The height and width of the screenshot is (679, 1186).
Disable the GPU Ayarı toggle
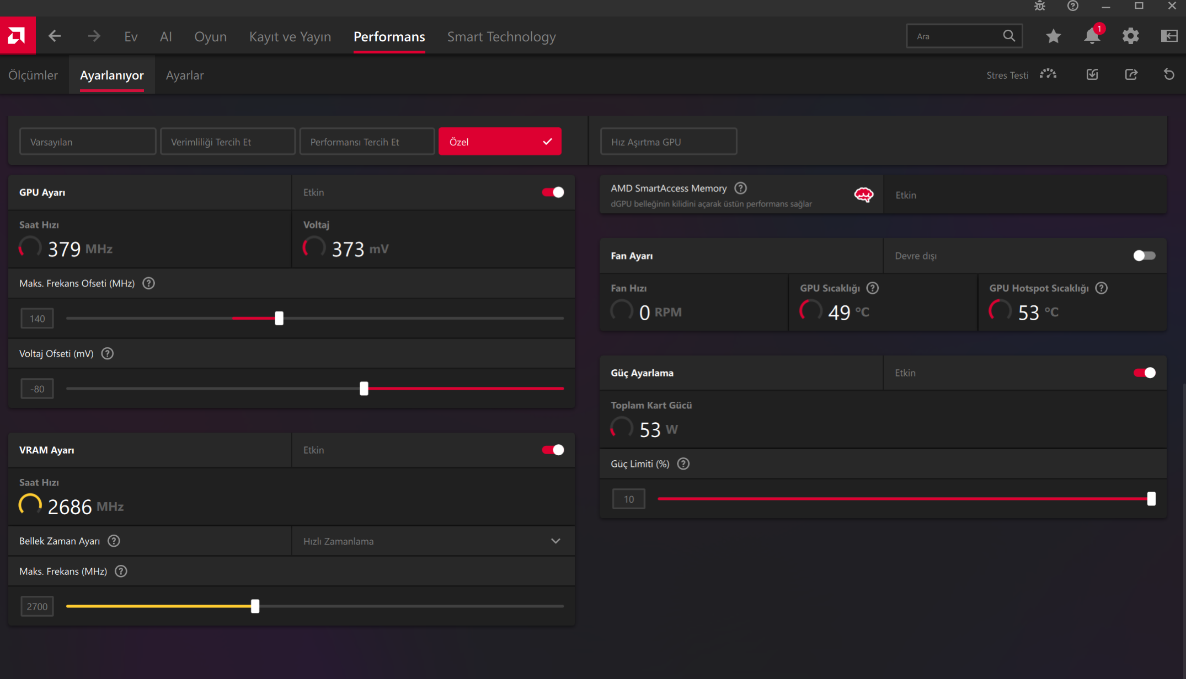[553, 192]
